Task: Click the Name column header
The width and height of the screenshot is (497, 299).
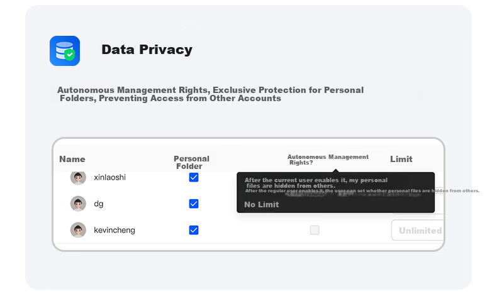Action: click(x=72, y=159)
